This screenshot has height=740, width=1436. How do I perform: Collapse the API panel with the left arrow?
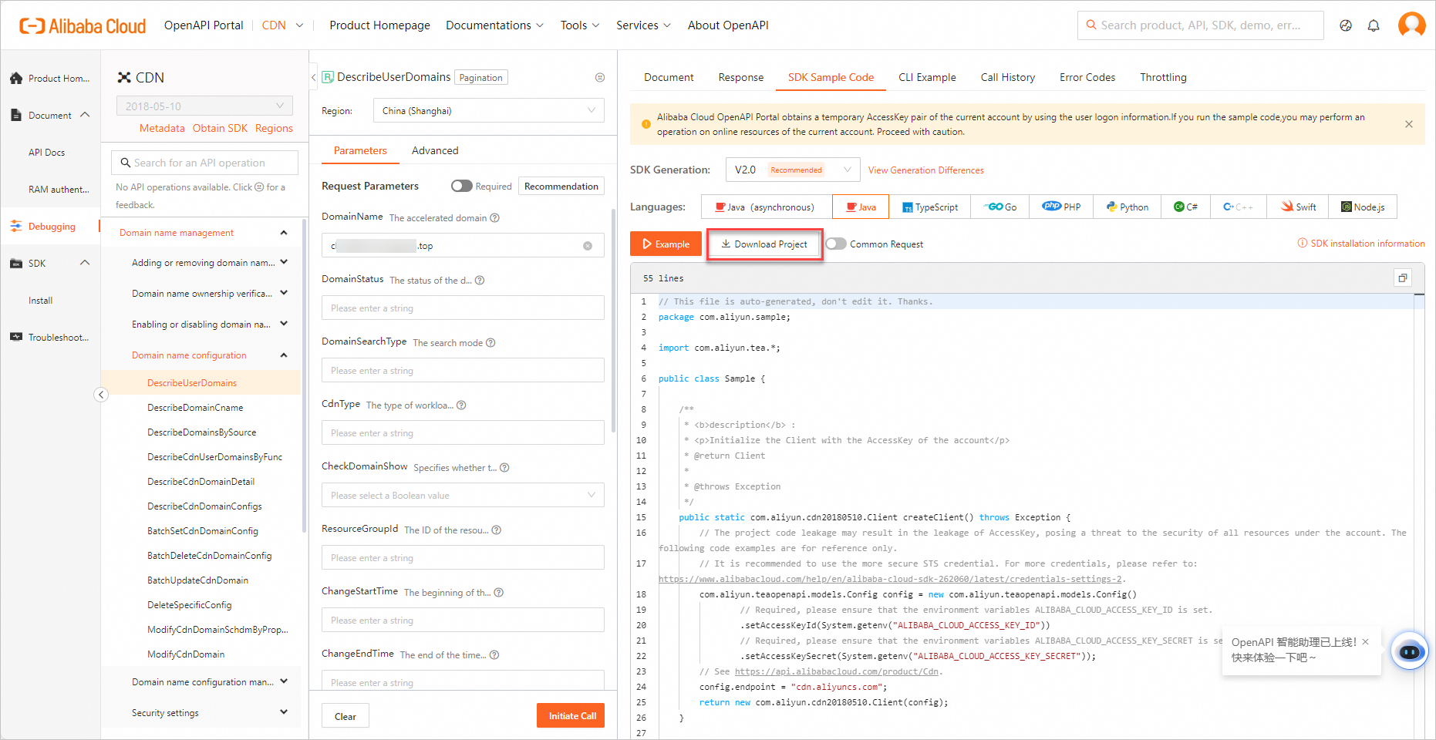pyautogui.click(x=313, y=78)
